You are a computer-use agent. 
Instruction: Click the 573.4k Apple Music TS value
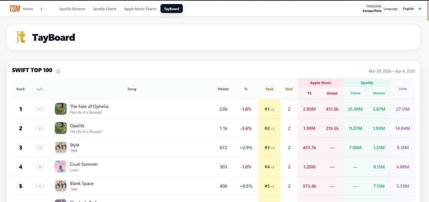point(309,186)
